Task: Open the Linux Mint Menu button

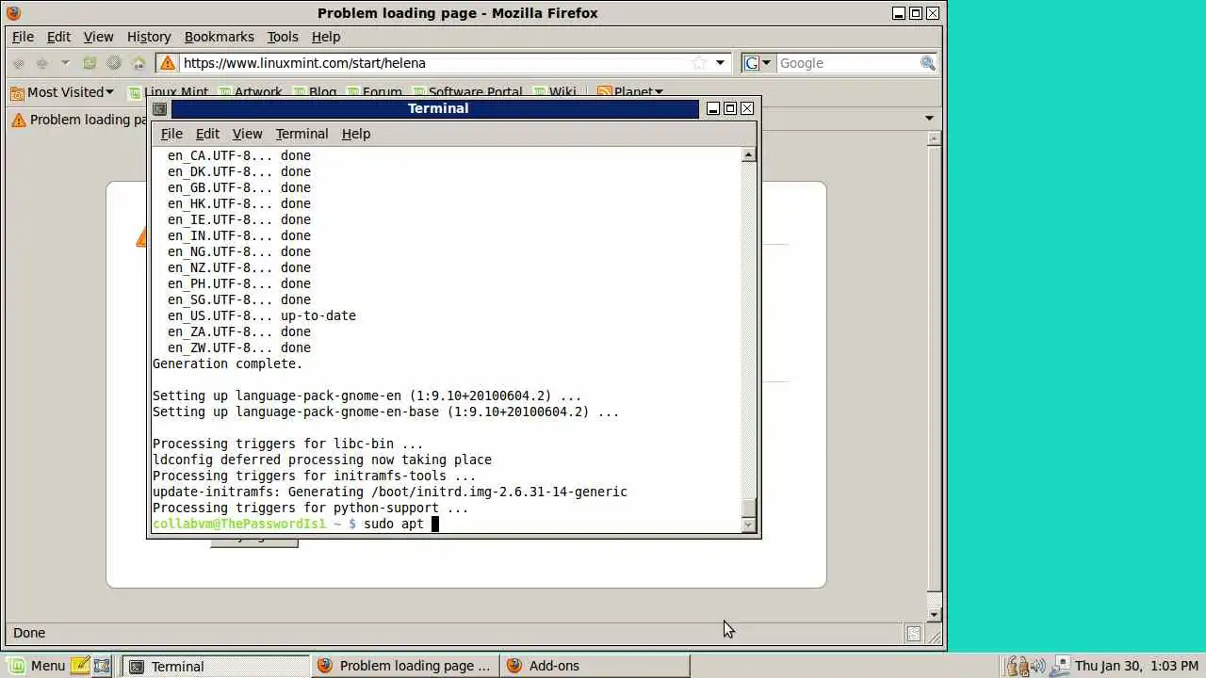Action: [x=38, y=666]
